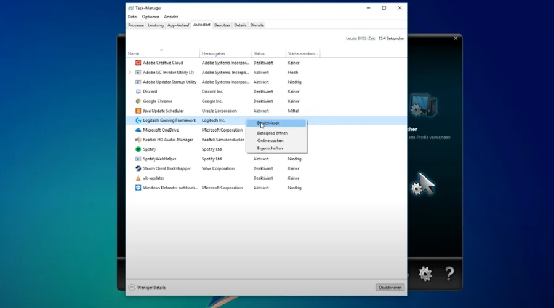Sort by Status column header

259,53
